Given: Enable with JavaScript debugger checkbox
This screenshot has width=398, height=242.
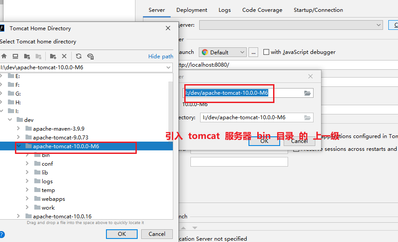Looking at the screenshot, I should pyautogui.click(x=266, y=52).
